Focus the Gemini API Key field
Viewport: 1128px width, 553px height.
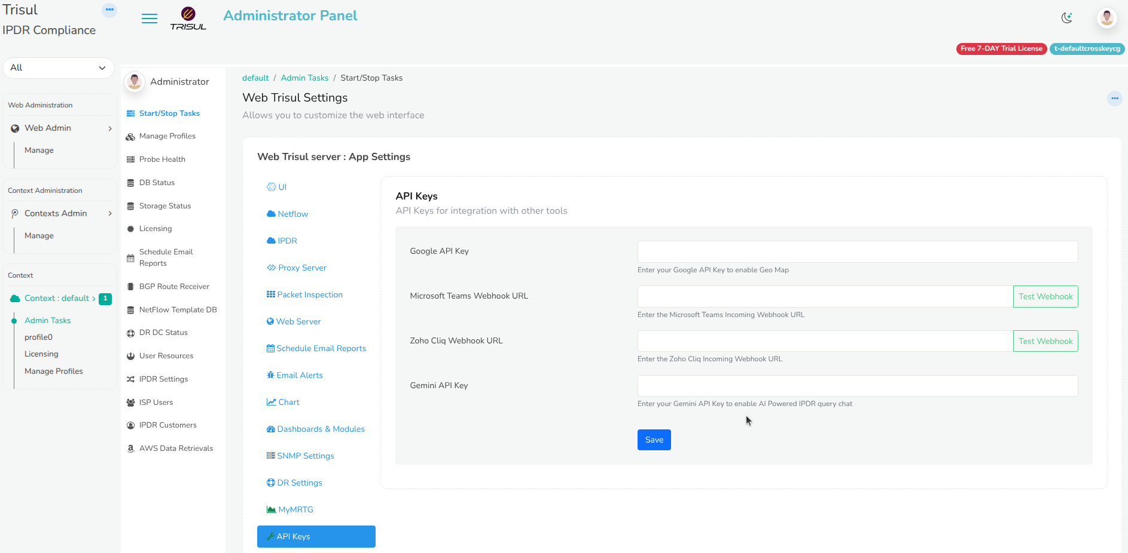(857, 386)
